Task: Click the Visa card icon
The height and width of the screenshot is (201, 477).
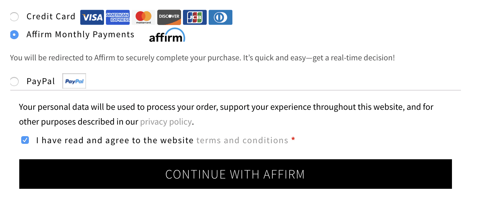Action: (92, 17)
